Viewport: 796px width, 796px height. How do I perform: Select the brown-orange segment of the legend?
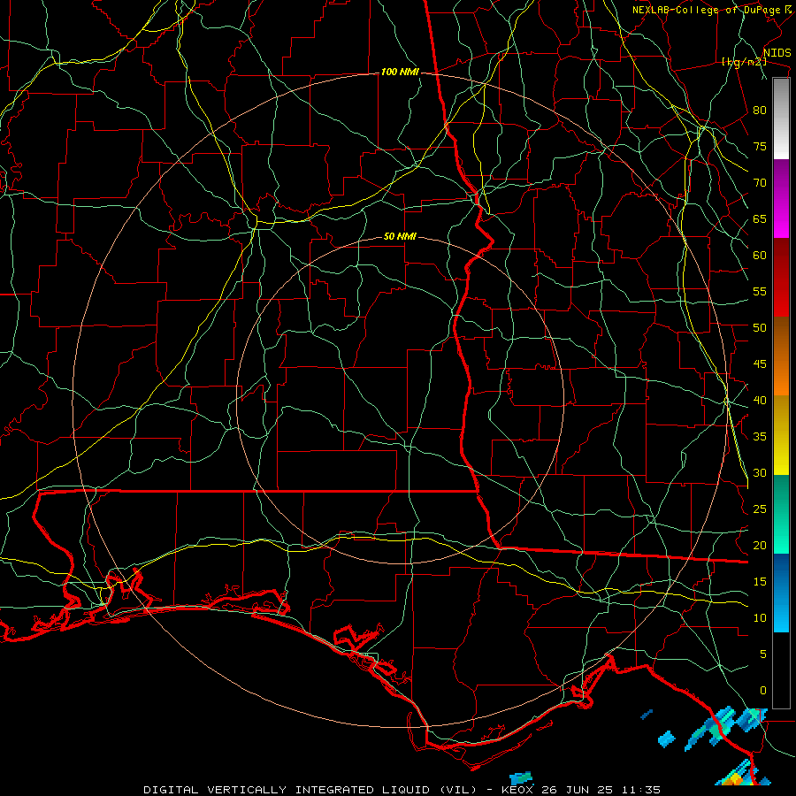(x=781, y=356)
